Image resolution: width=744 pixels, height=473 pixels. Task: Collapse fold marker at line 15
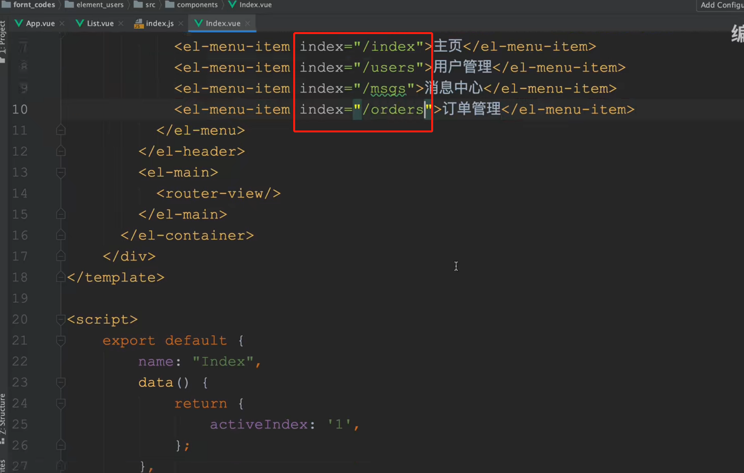point(61,214)
